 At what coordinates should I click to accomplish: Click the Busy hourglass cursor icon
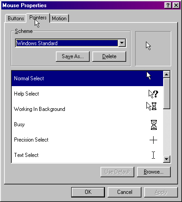154,125
